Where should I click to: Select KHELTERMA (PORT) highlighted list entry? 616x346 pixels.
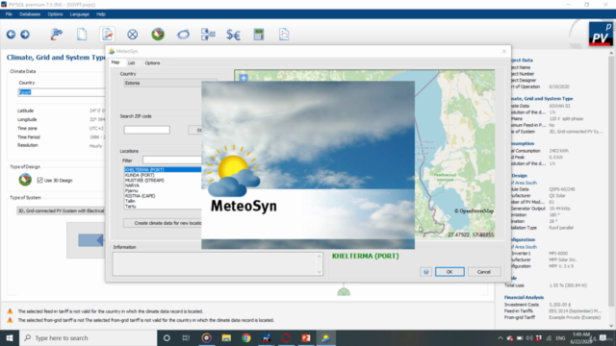tap(163, 170)
